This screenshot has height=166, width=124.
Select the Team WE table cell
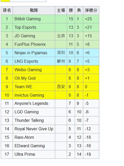point(34,87)
